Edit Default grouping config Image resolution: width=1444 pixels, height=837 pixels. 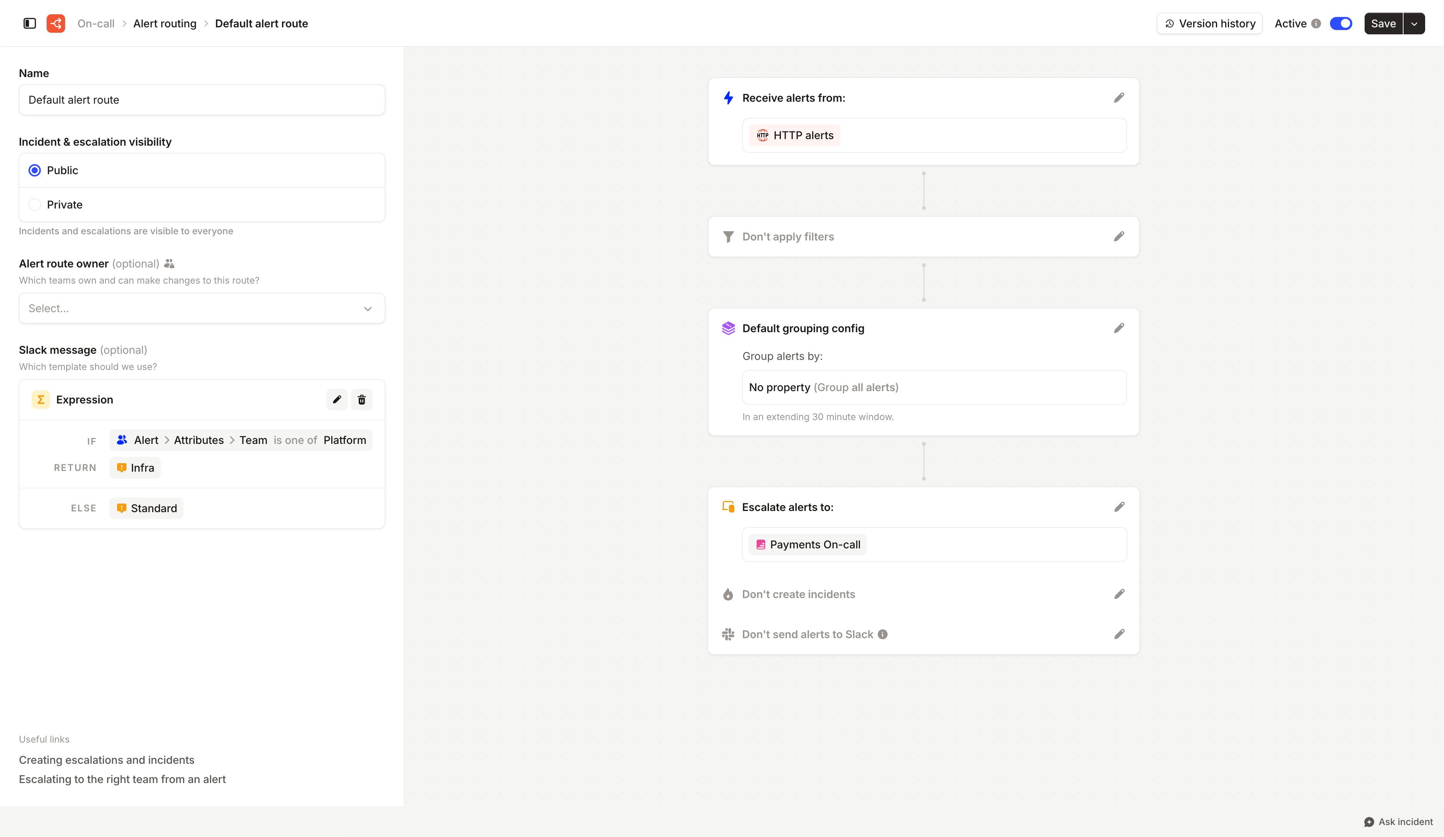[1119, 328]
